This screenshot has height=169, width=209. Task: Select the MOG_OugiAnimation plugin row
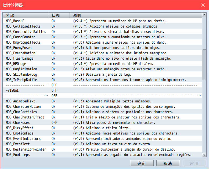click(x=102, y=69)
